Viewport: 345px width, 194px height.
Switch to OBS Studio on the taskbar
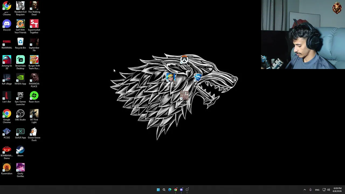click(187, 190)
